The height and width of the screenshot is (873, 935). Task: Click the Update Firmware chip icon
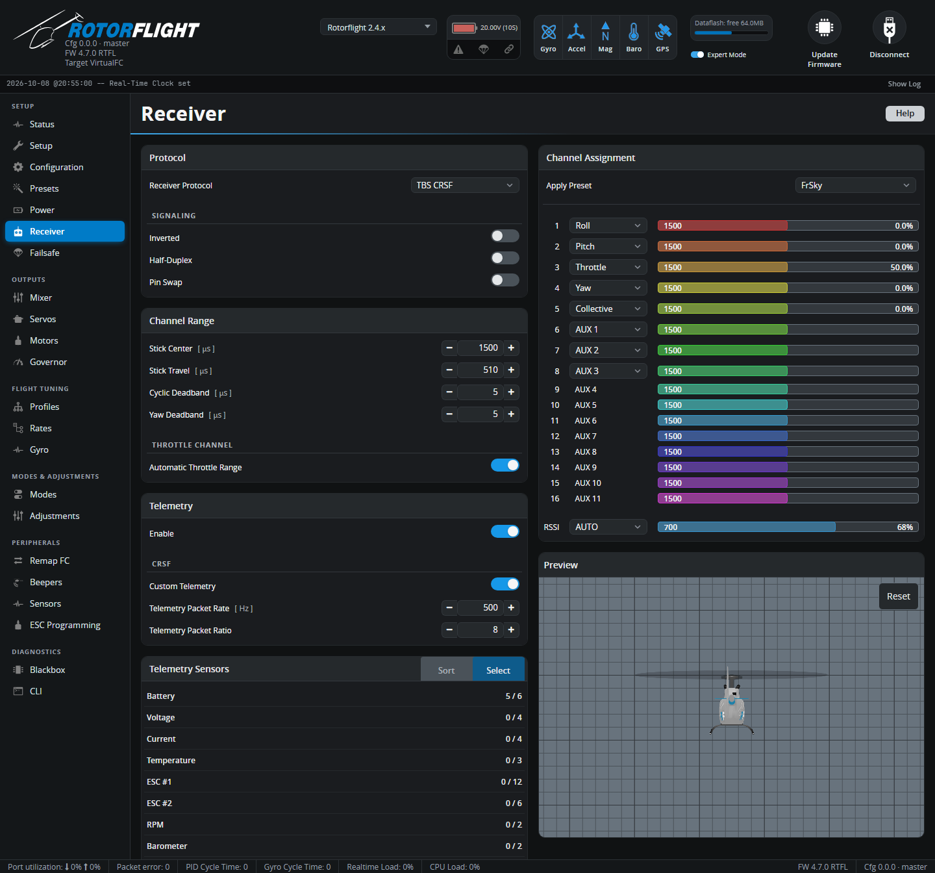(825, 28)
